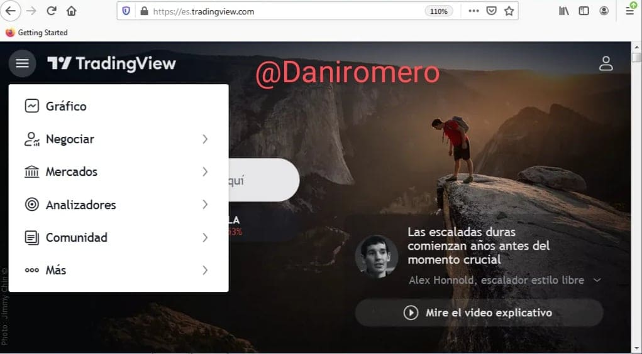Click the browser Back arrow button
642x354 pixels.
point(10,11)
